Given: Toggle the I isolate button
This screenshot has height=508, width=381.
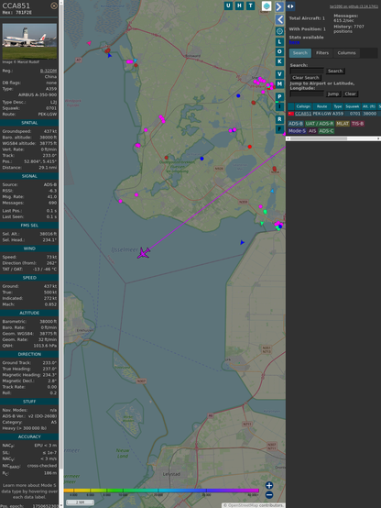Looking at the screenshot, I should (x=279, y=106).
